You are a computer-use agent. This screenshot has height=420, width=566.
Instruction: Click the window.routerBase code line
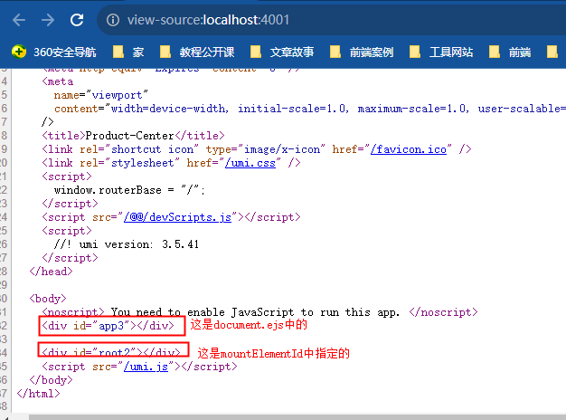pyautogui.click(x=129, y=190)
